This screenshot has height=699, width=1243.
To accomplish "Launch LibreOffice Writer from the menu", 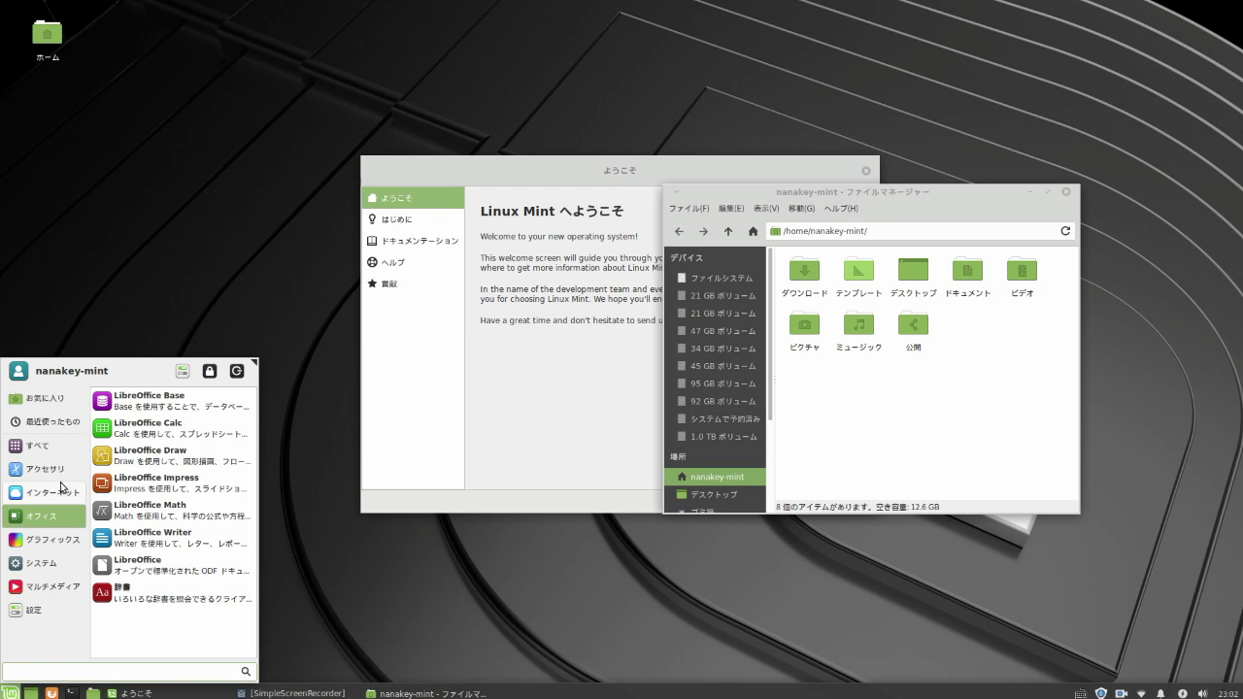I will [x=173, y=537].
